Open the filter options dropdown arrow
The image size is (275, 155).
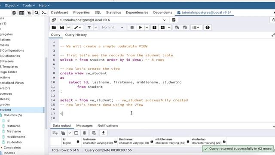95,28
